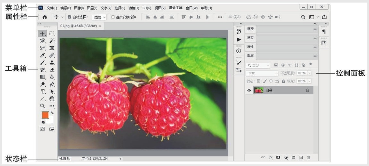
Task: Select the History Brush tool
Action: click(x=43, y=70)
